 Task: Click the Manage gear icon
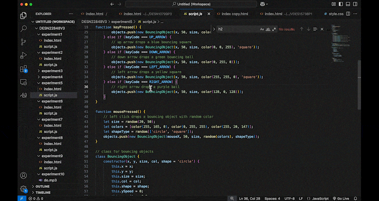(23, 189)
